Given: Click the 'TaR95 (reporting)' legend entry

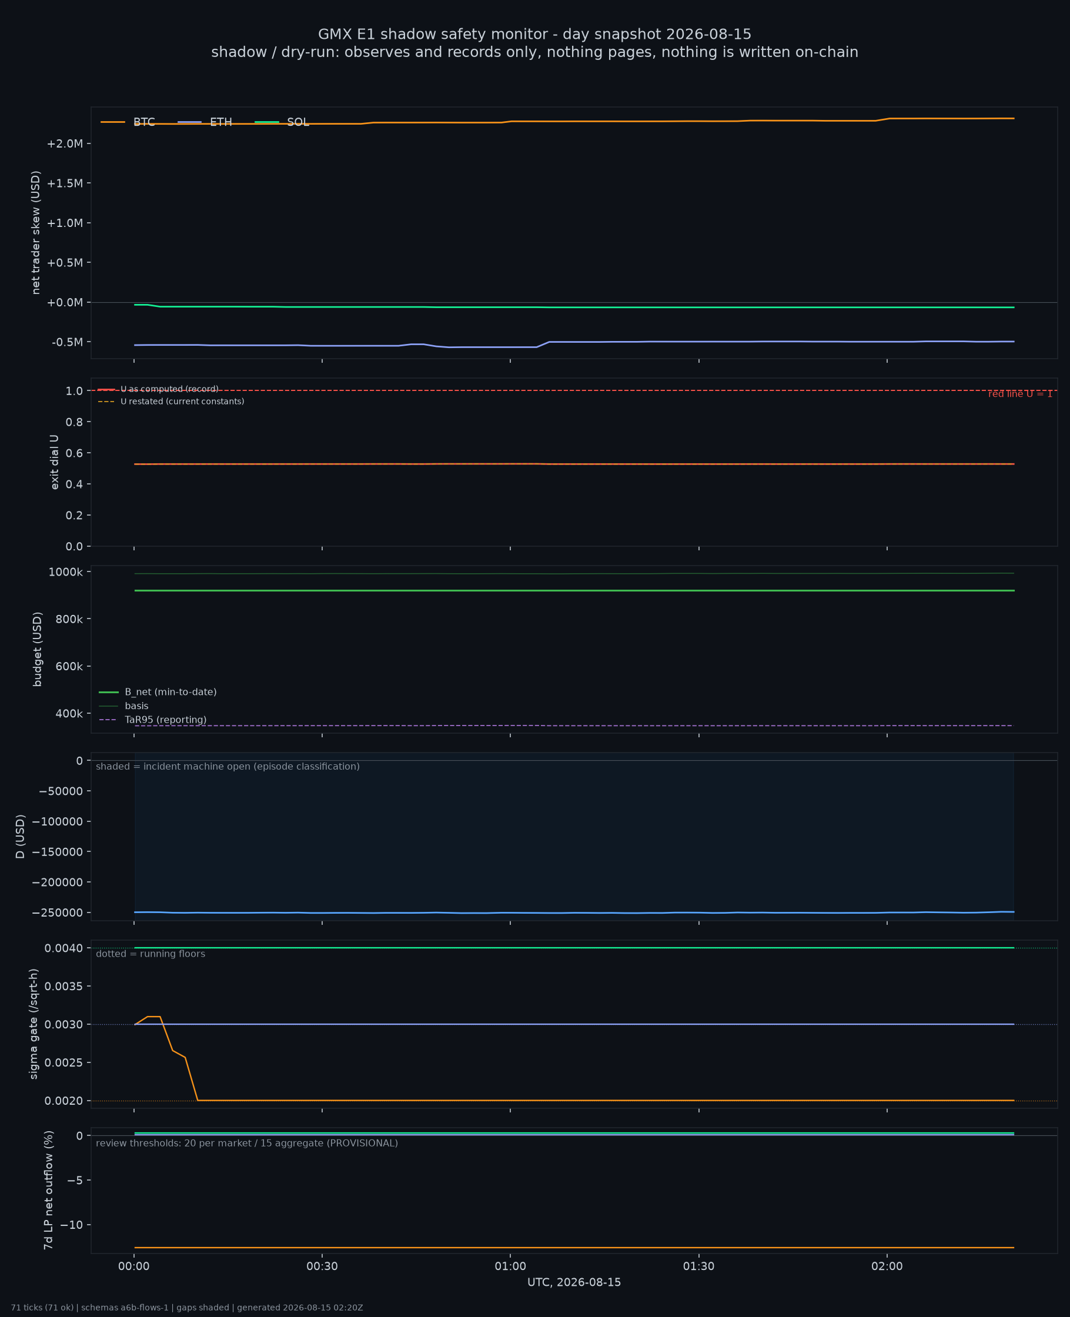Looking at the screenshot, I should 152,720.
